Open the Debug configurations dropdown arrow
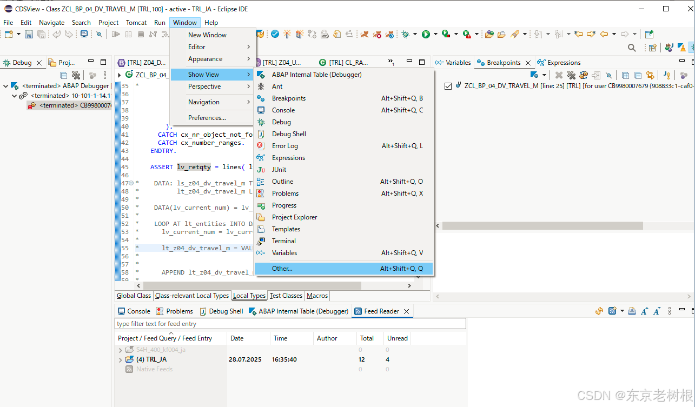The height and width of the screenshot is (407, 695). [415, 34]
